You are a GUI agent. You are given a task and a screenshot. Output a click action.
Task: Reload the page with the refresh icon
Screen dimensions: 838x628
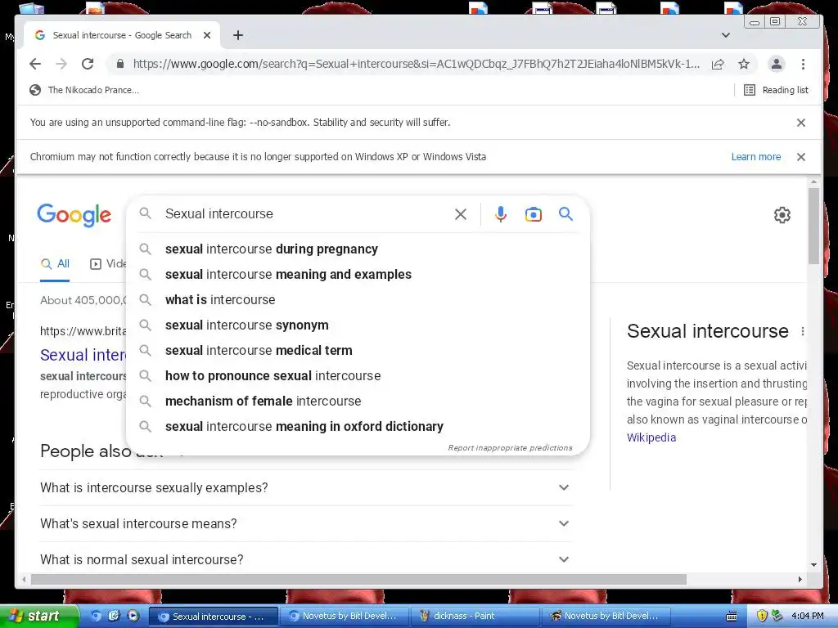point(88,64)
